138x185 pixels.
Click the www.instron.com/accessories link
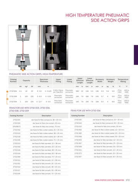coord(109,180)
